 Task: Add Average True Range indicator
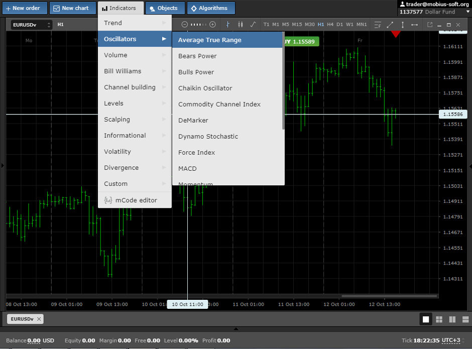pyautogui.click(x=227, y=40)
